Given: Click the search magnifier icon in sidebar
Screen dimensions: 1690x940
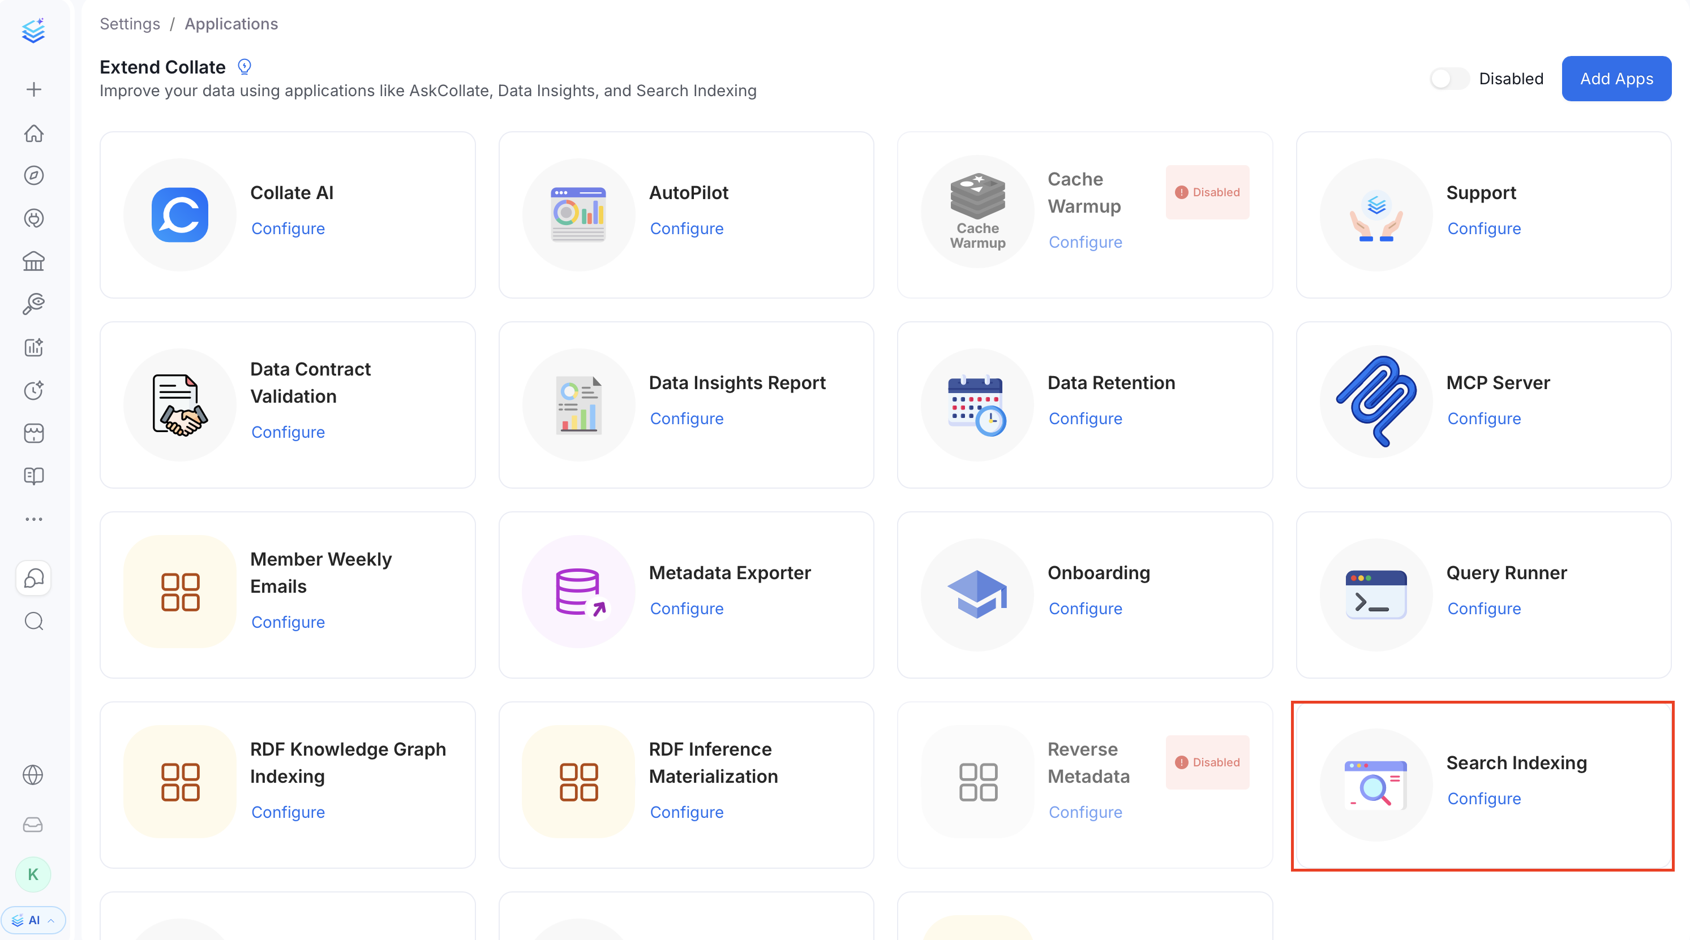Looking at the screenshot, I should pyautogui.click(x=33, y=622).
